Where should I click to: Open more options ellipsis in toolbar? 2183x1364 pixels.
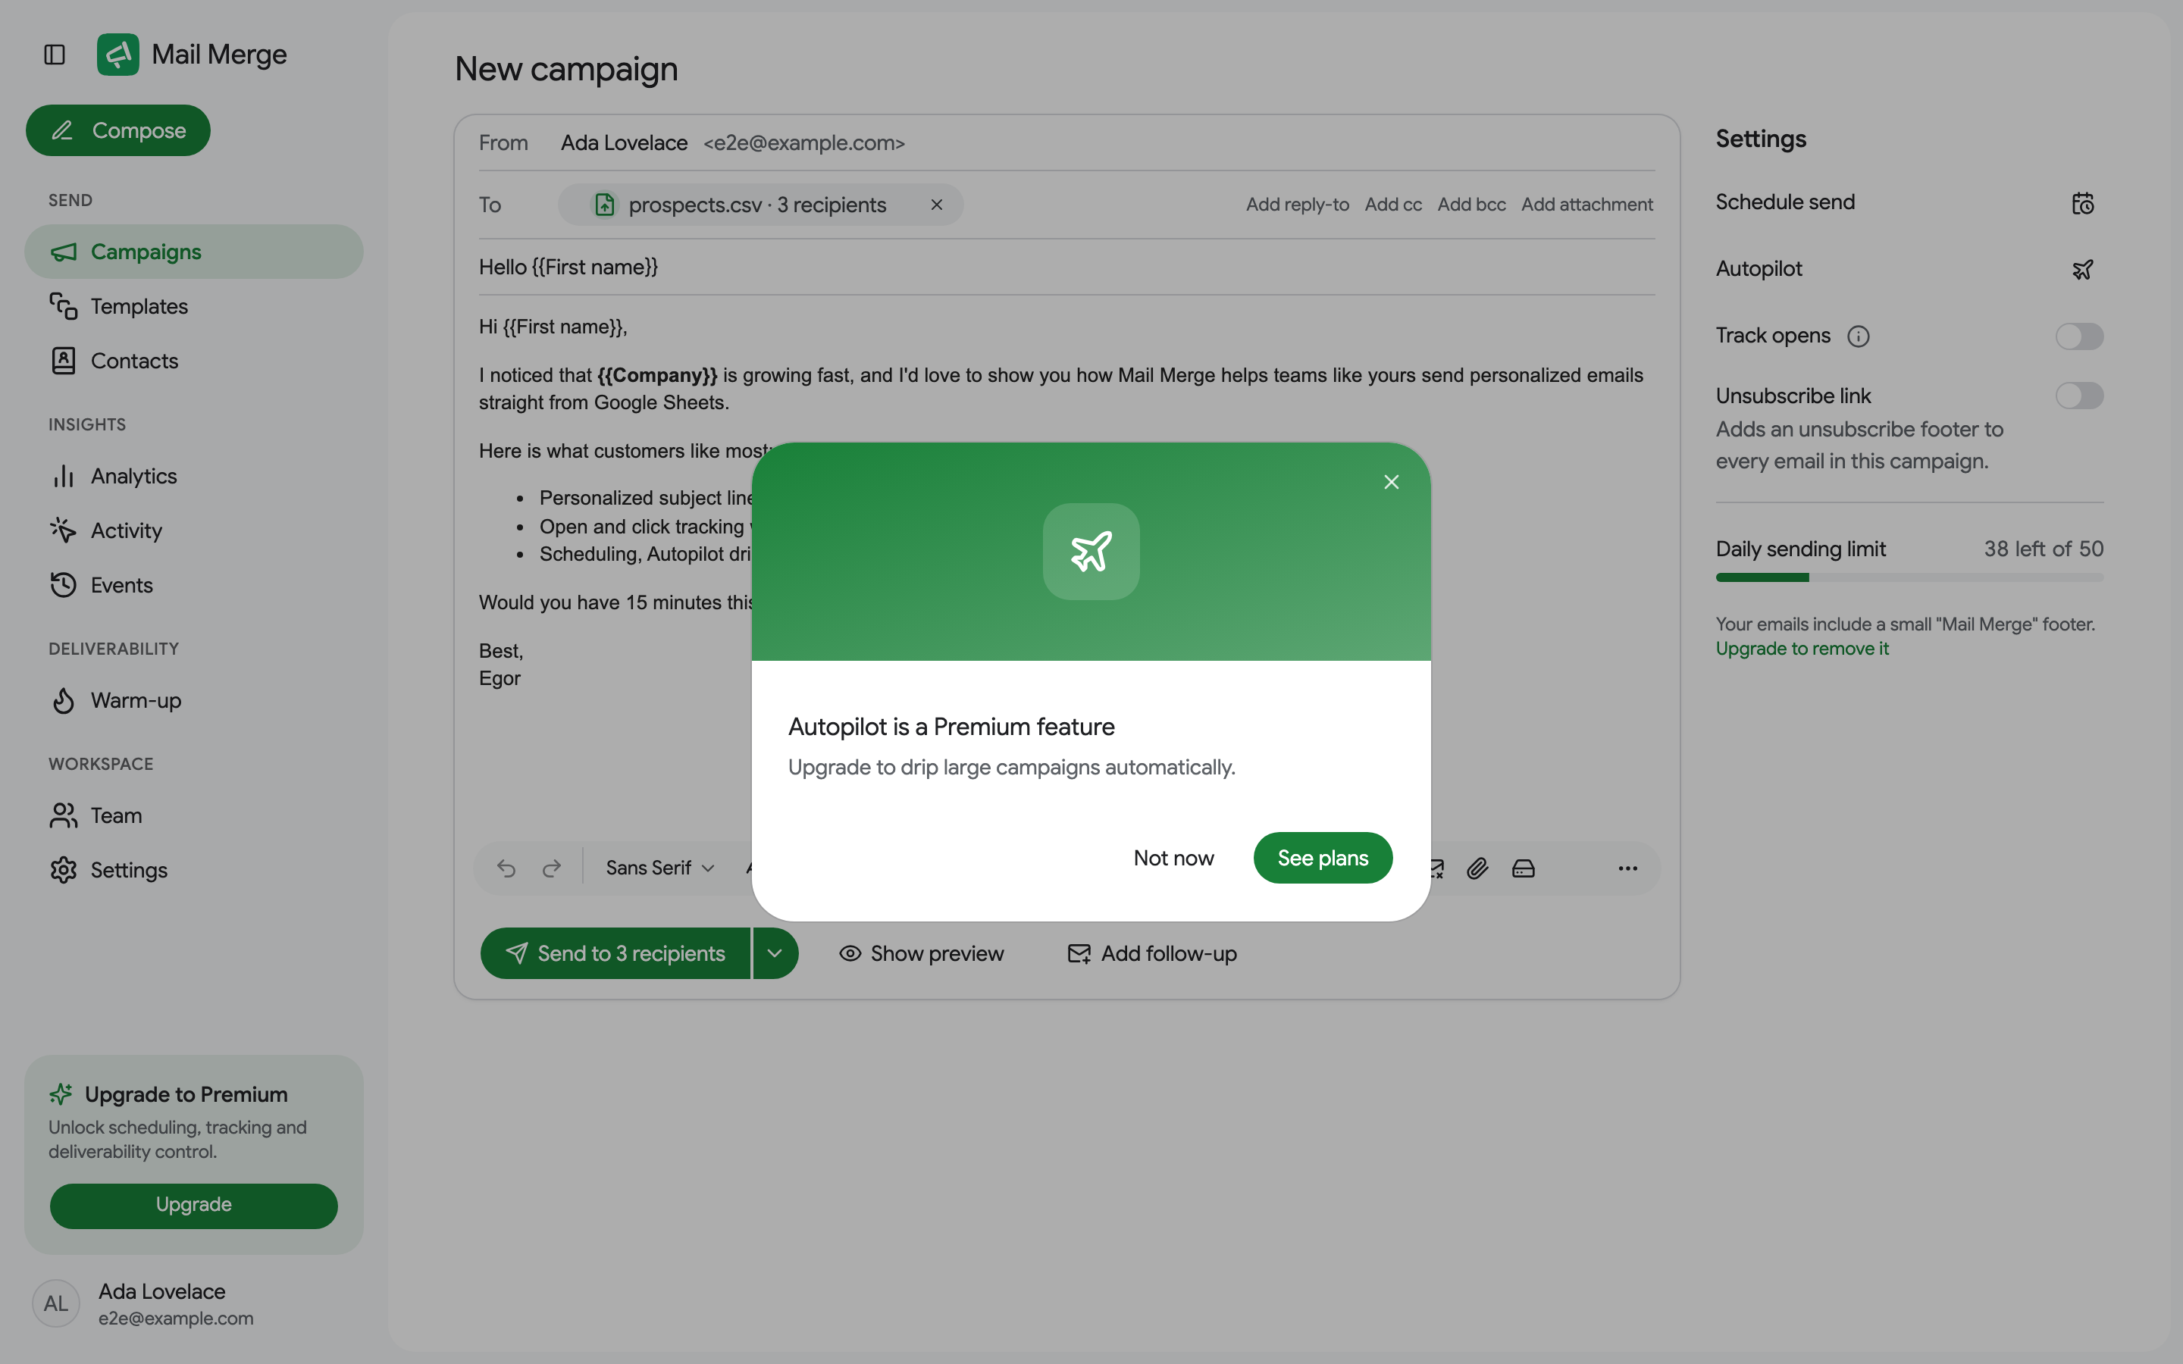(1627, 868)
